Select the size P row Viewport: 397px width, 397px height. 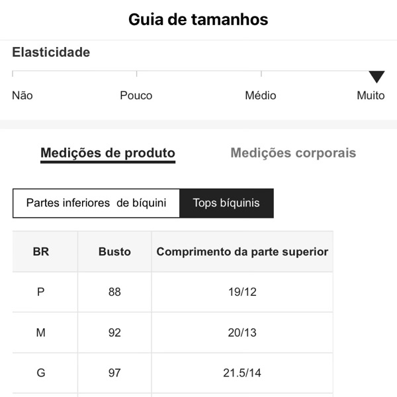coord(41,292)
